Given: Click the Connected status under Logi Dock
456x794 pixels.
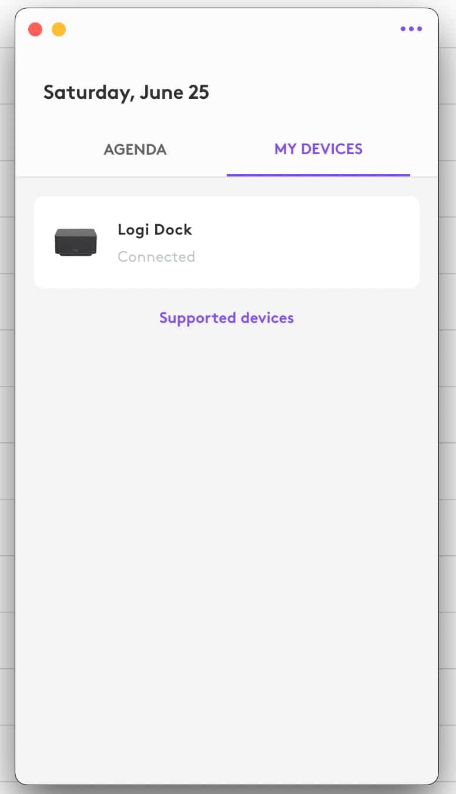Looking at the screenshot, I should tap(156, 256).
